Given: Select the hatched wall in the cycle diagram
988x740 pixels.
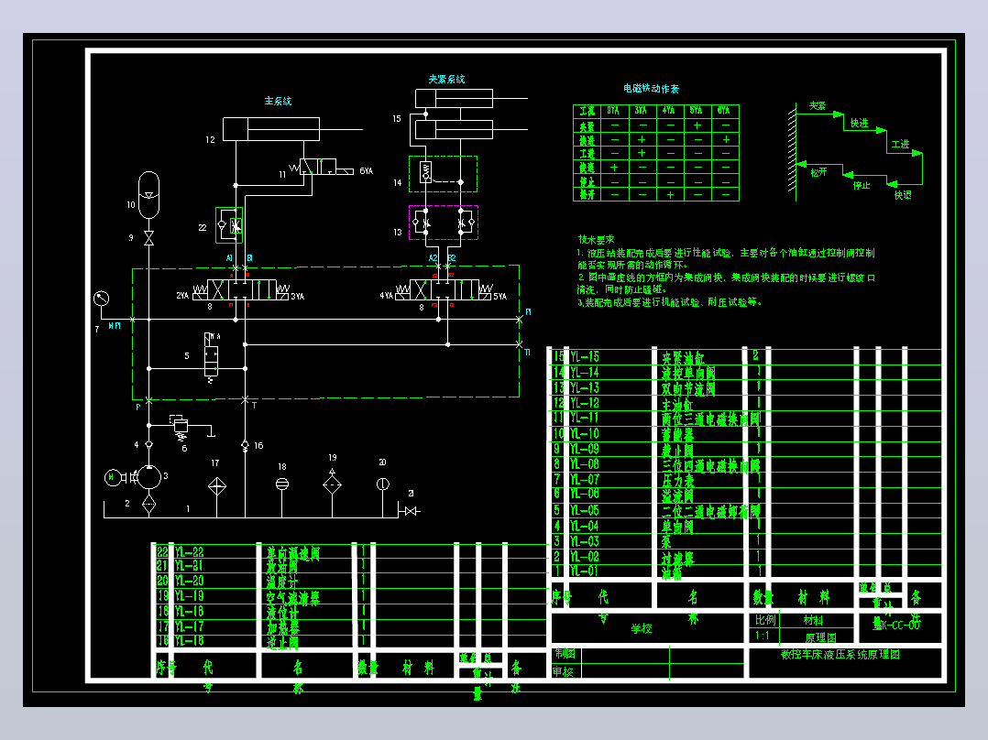Looking at the screenshot, I should pyautogui.click(x=792, y=150).
